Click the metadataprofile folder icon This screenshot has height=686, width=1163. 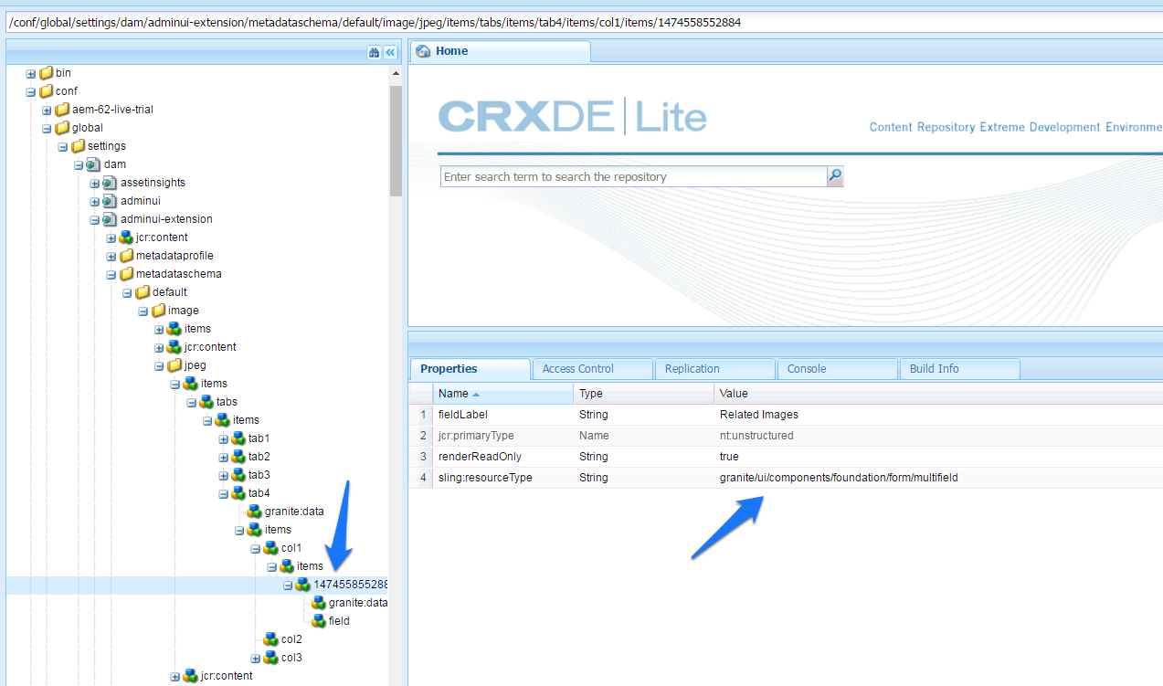[126, 256]
